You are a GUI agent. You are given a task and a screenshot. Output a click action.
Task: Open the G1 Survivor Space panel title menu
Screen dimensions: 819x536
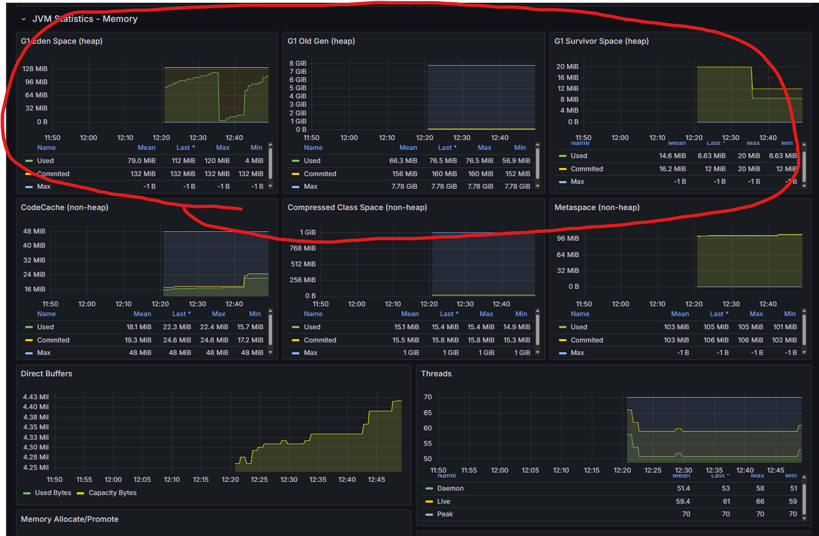click(x=601, y=41)
